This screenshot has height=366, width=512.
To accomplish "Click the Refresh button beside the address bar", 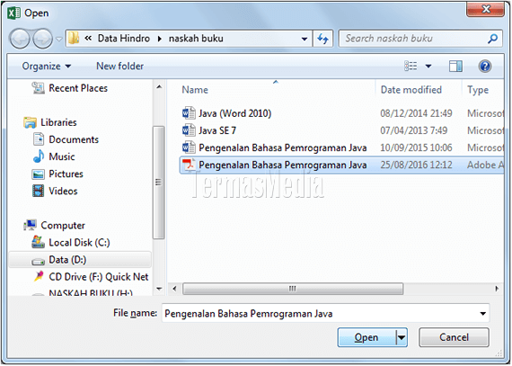I will (x=322, y=39).
